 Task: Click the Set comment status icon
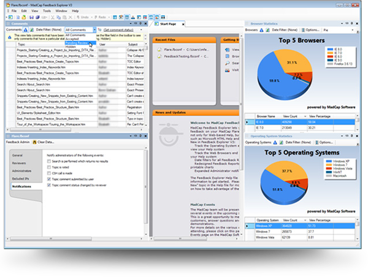point(99,30)
